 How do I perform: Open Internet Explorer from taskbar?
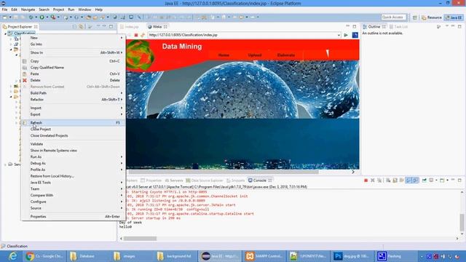[x=12, y=256]
